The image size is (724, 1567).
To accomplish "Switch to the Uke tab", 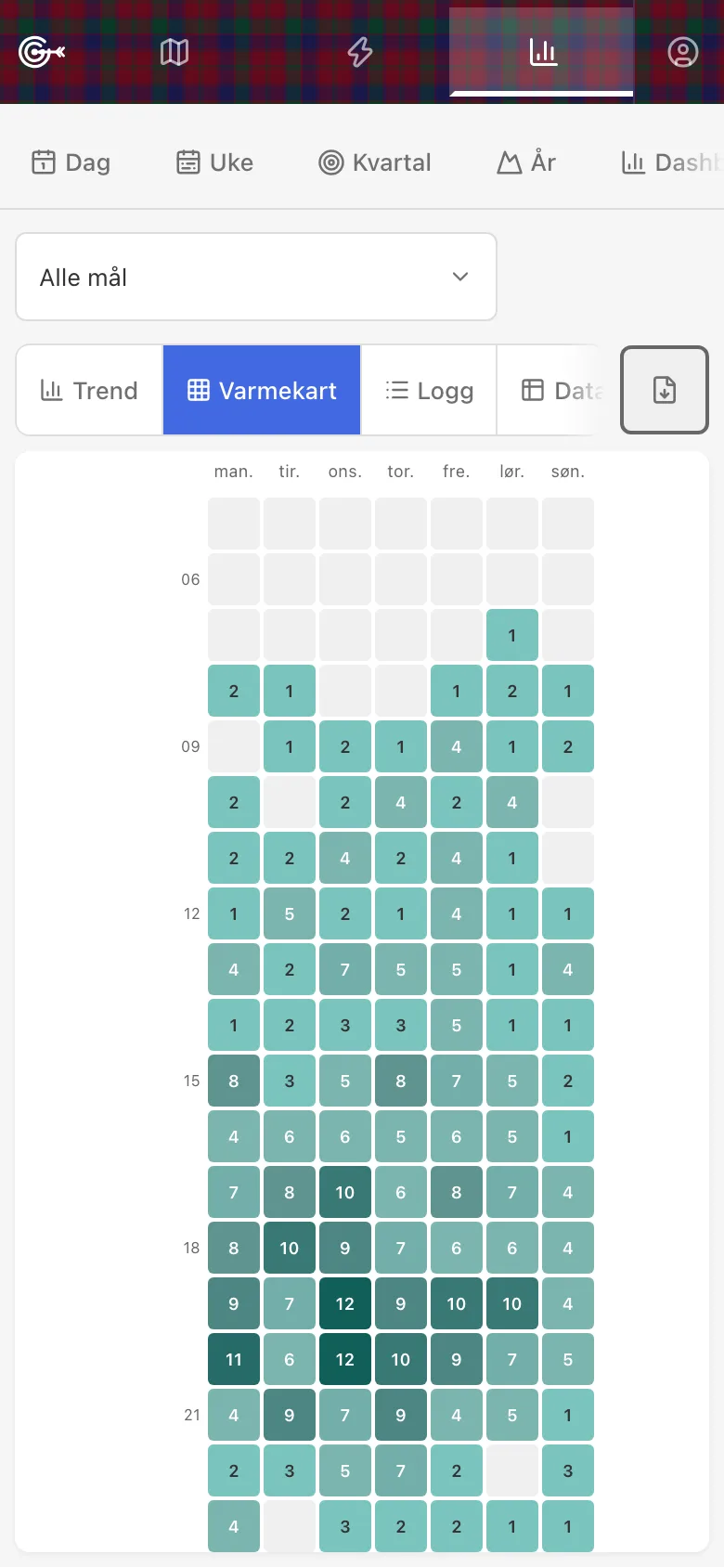I will 214,162.
